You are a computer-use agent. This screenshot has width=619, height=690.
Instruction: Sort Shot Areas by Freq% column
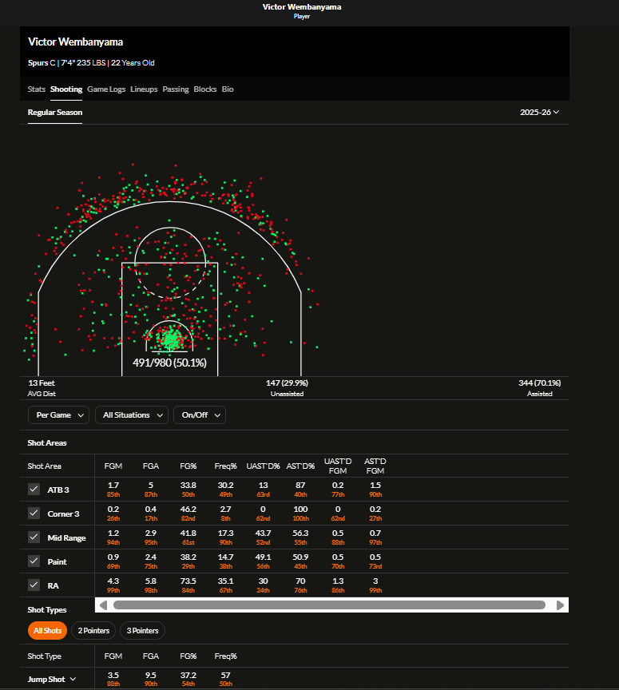pos(225,466)
